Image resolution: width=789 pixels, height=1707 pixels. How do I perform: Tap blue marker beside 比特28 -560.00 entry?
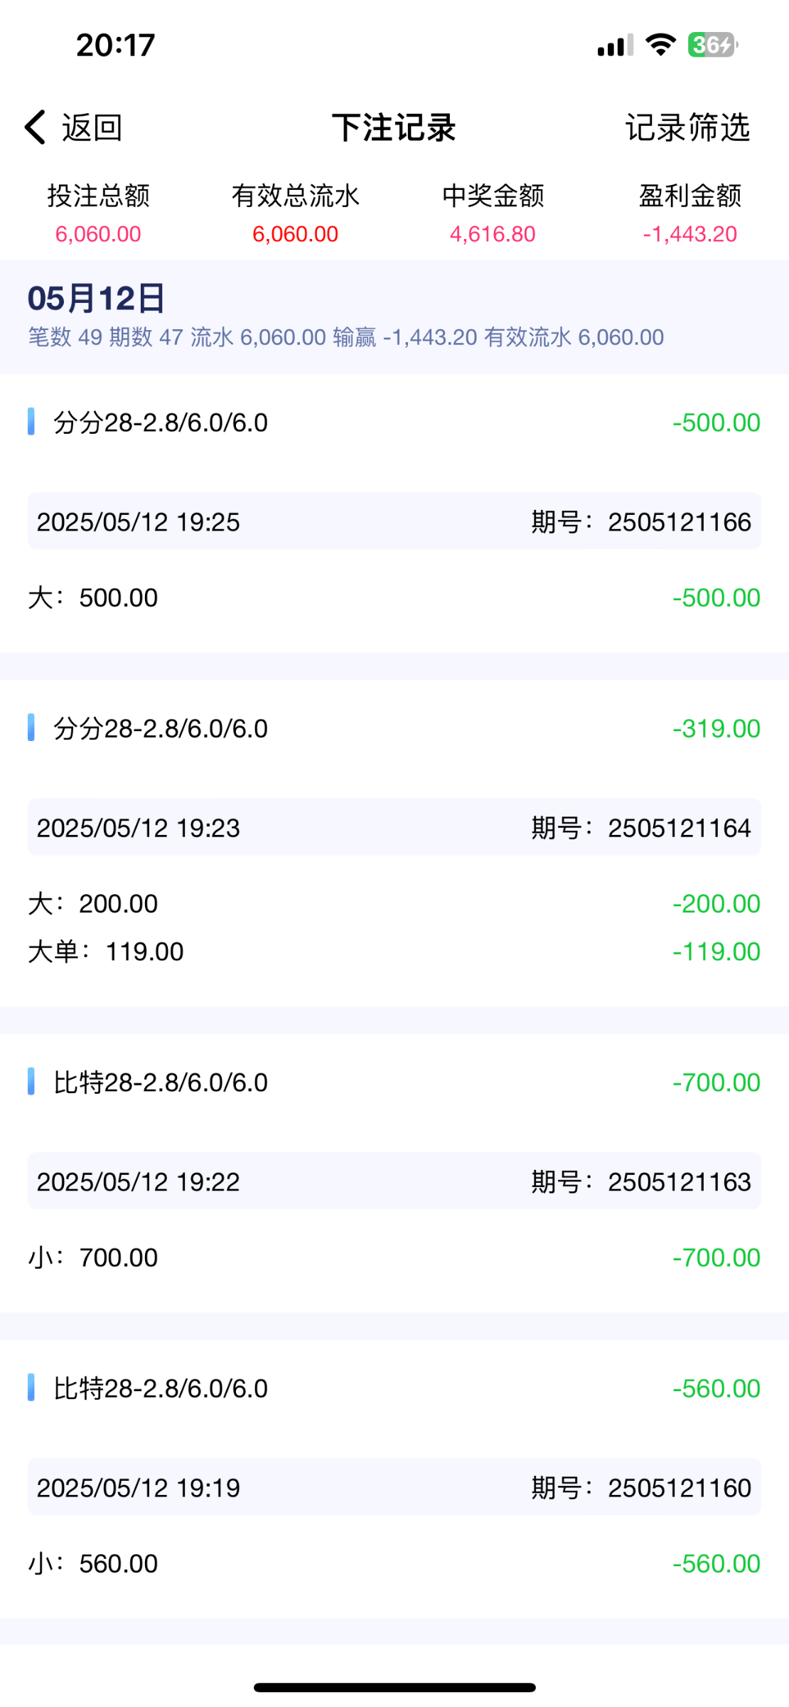[31, 1387]
